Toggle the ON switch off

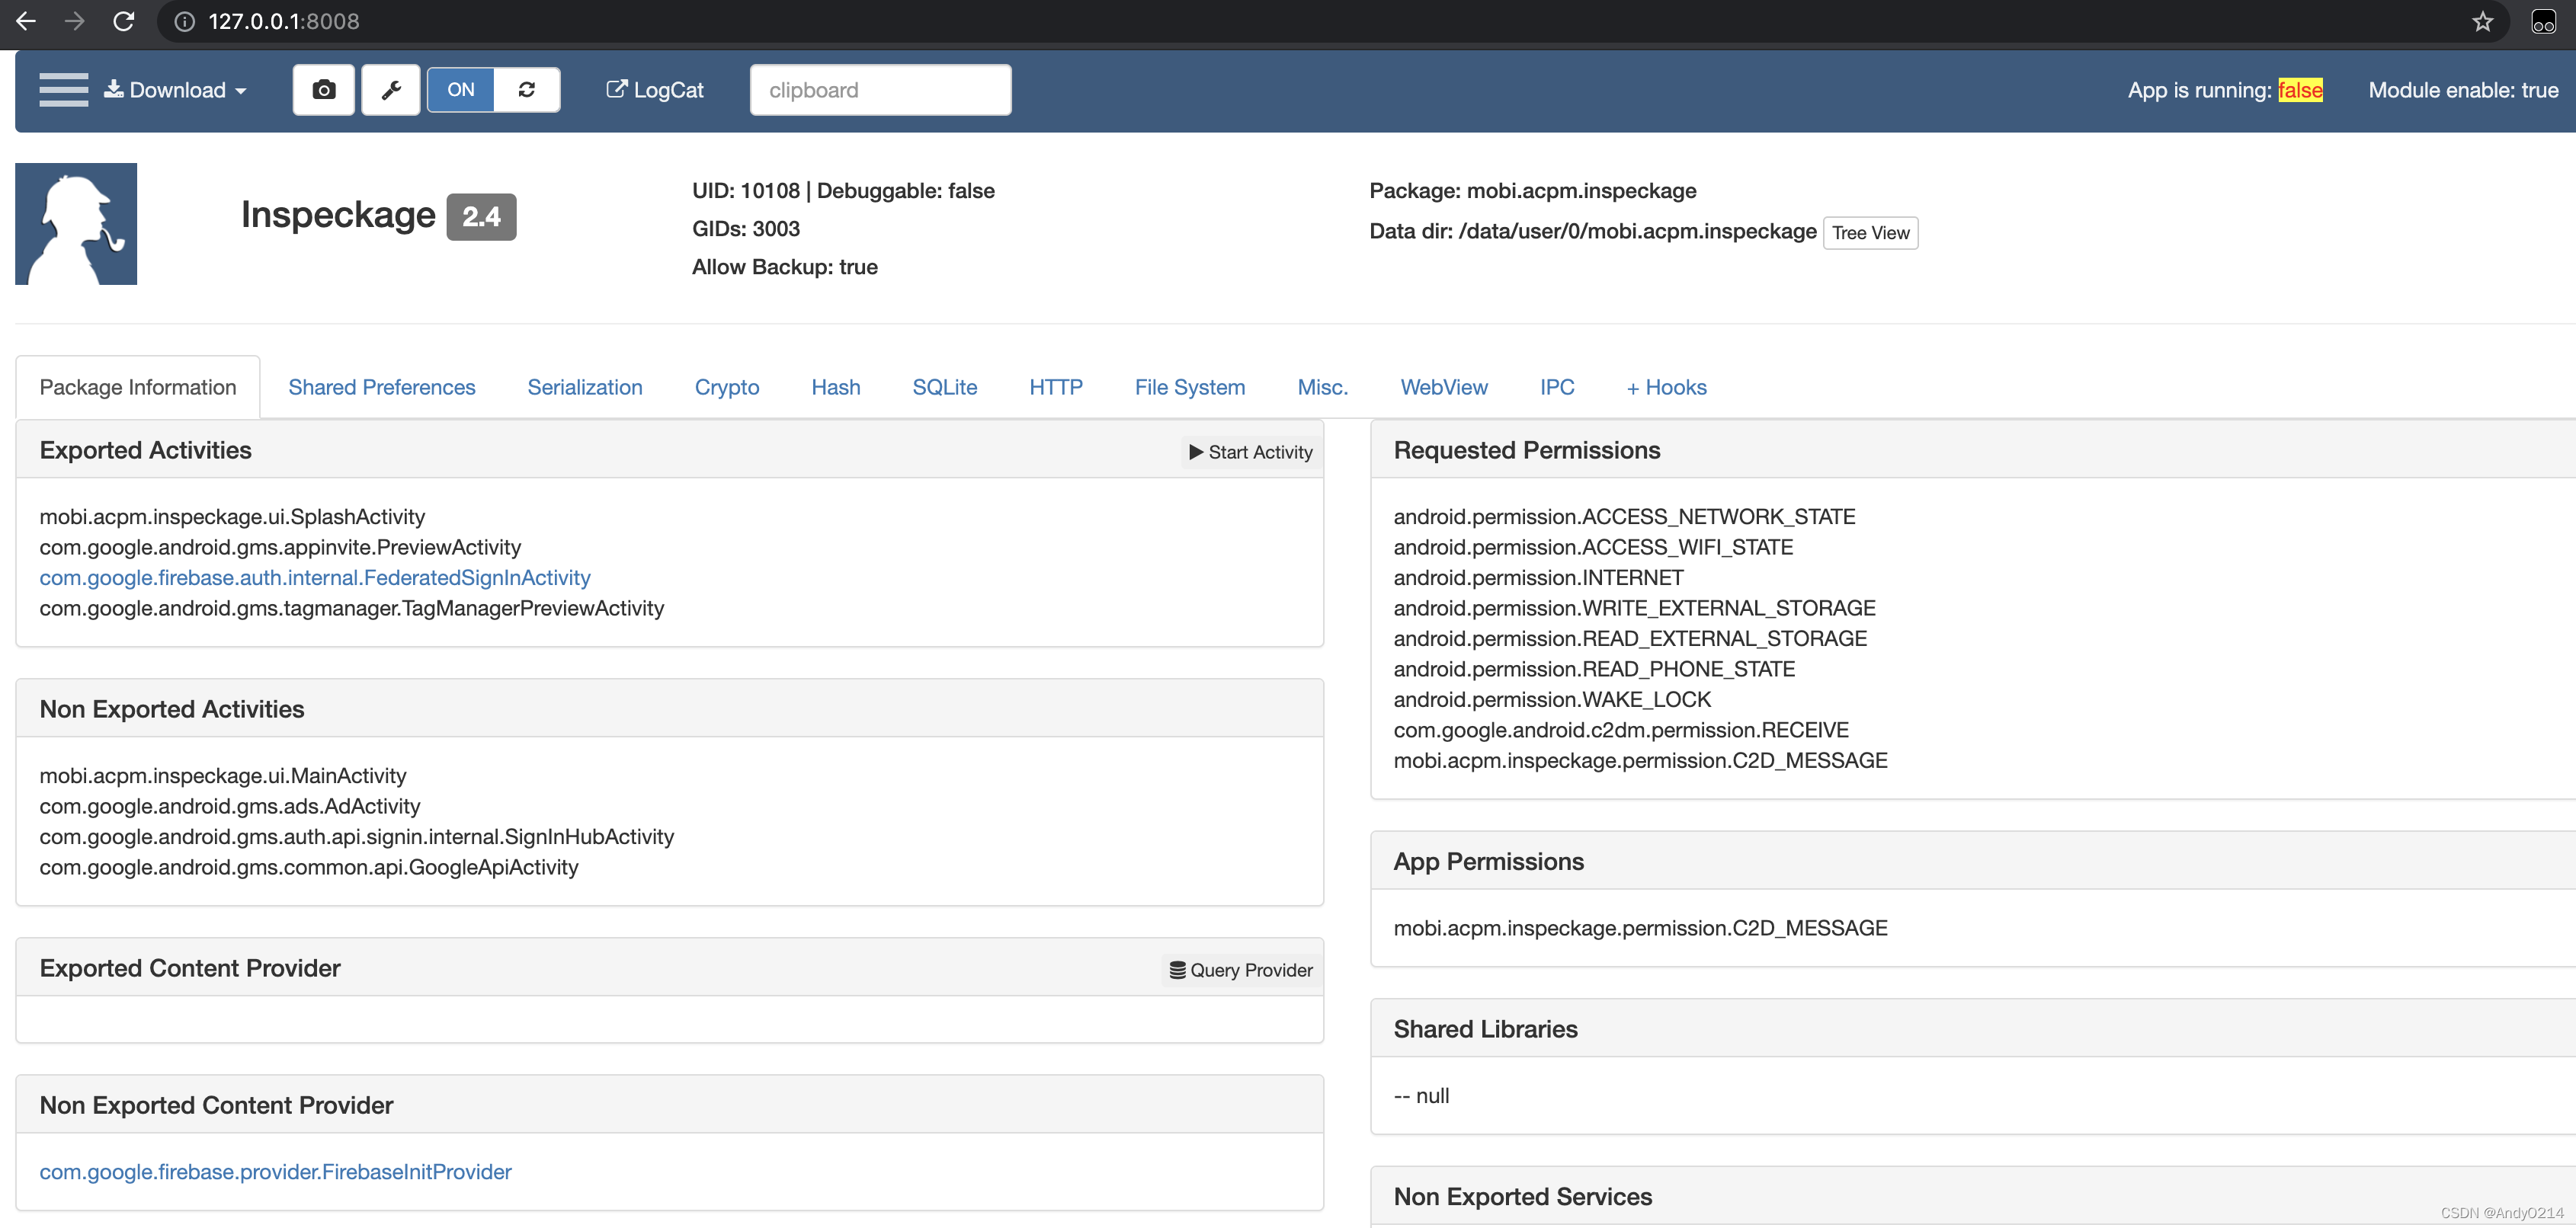461,90
